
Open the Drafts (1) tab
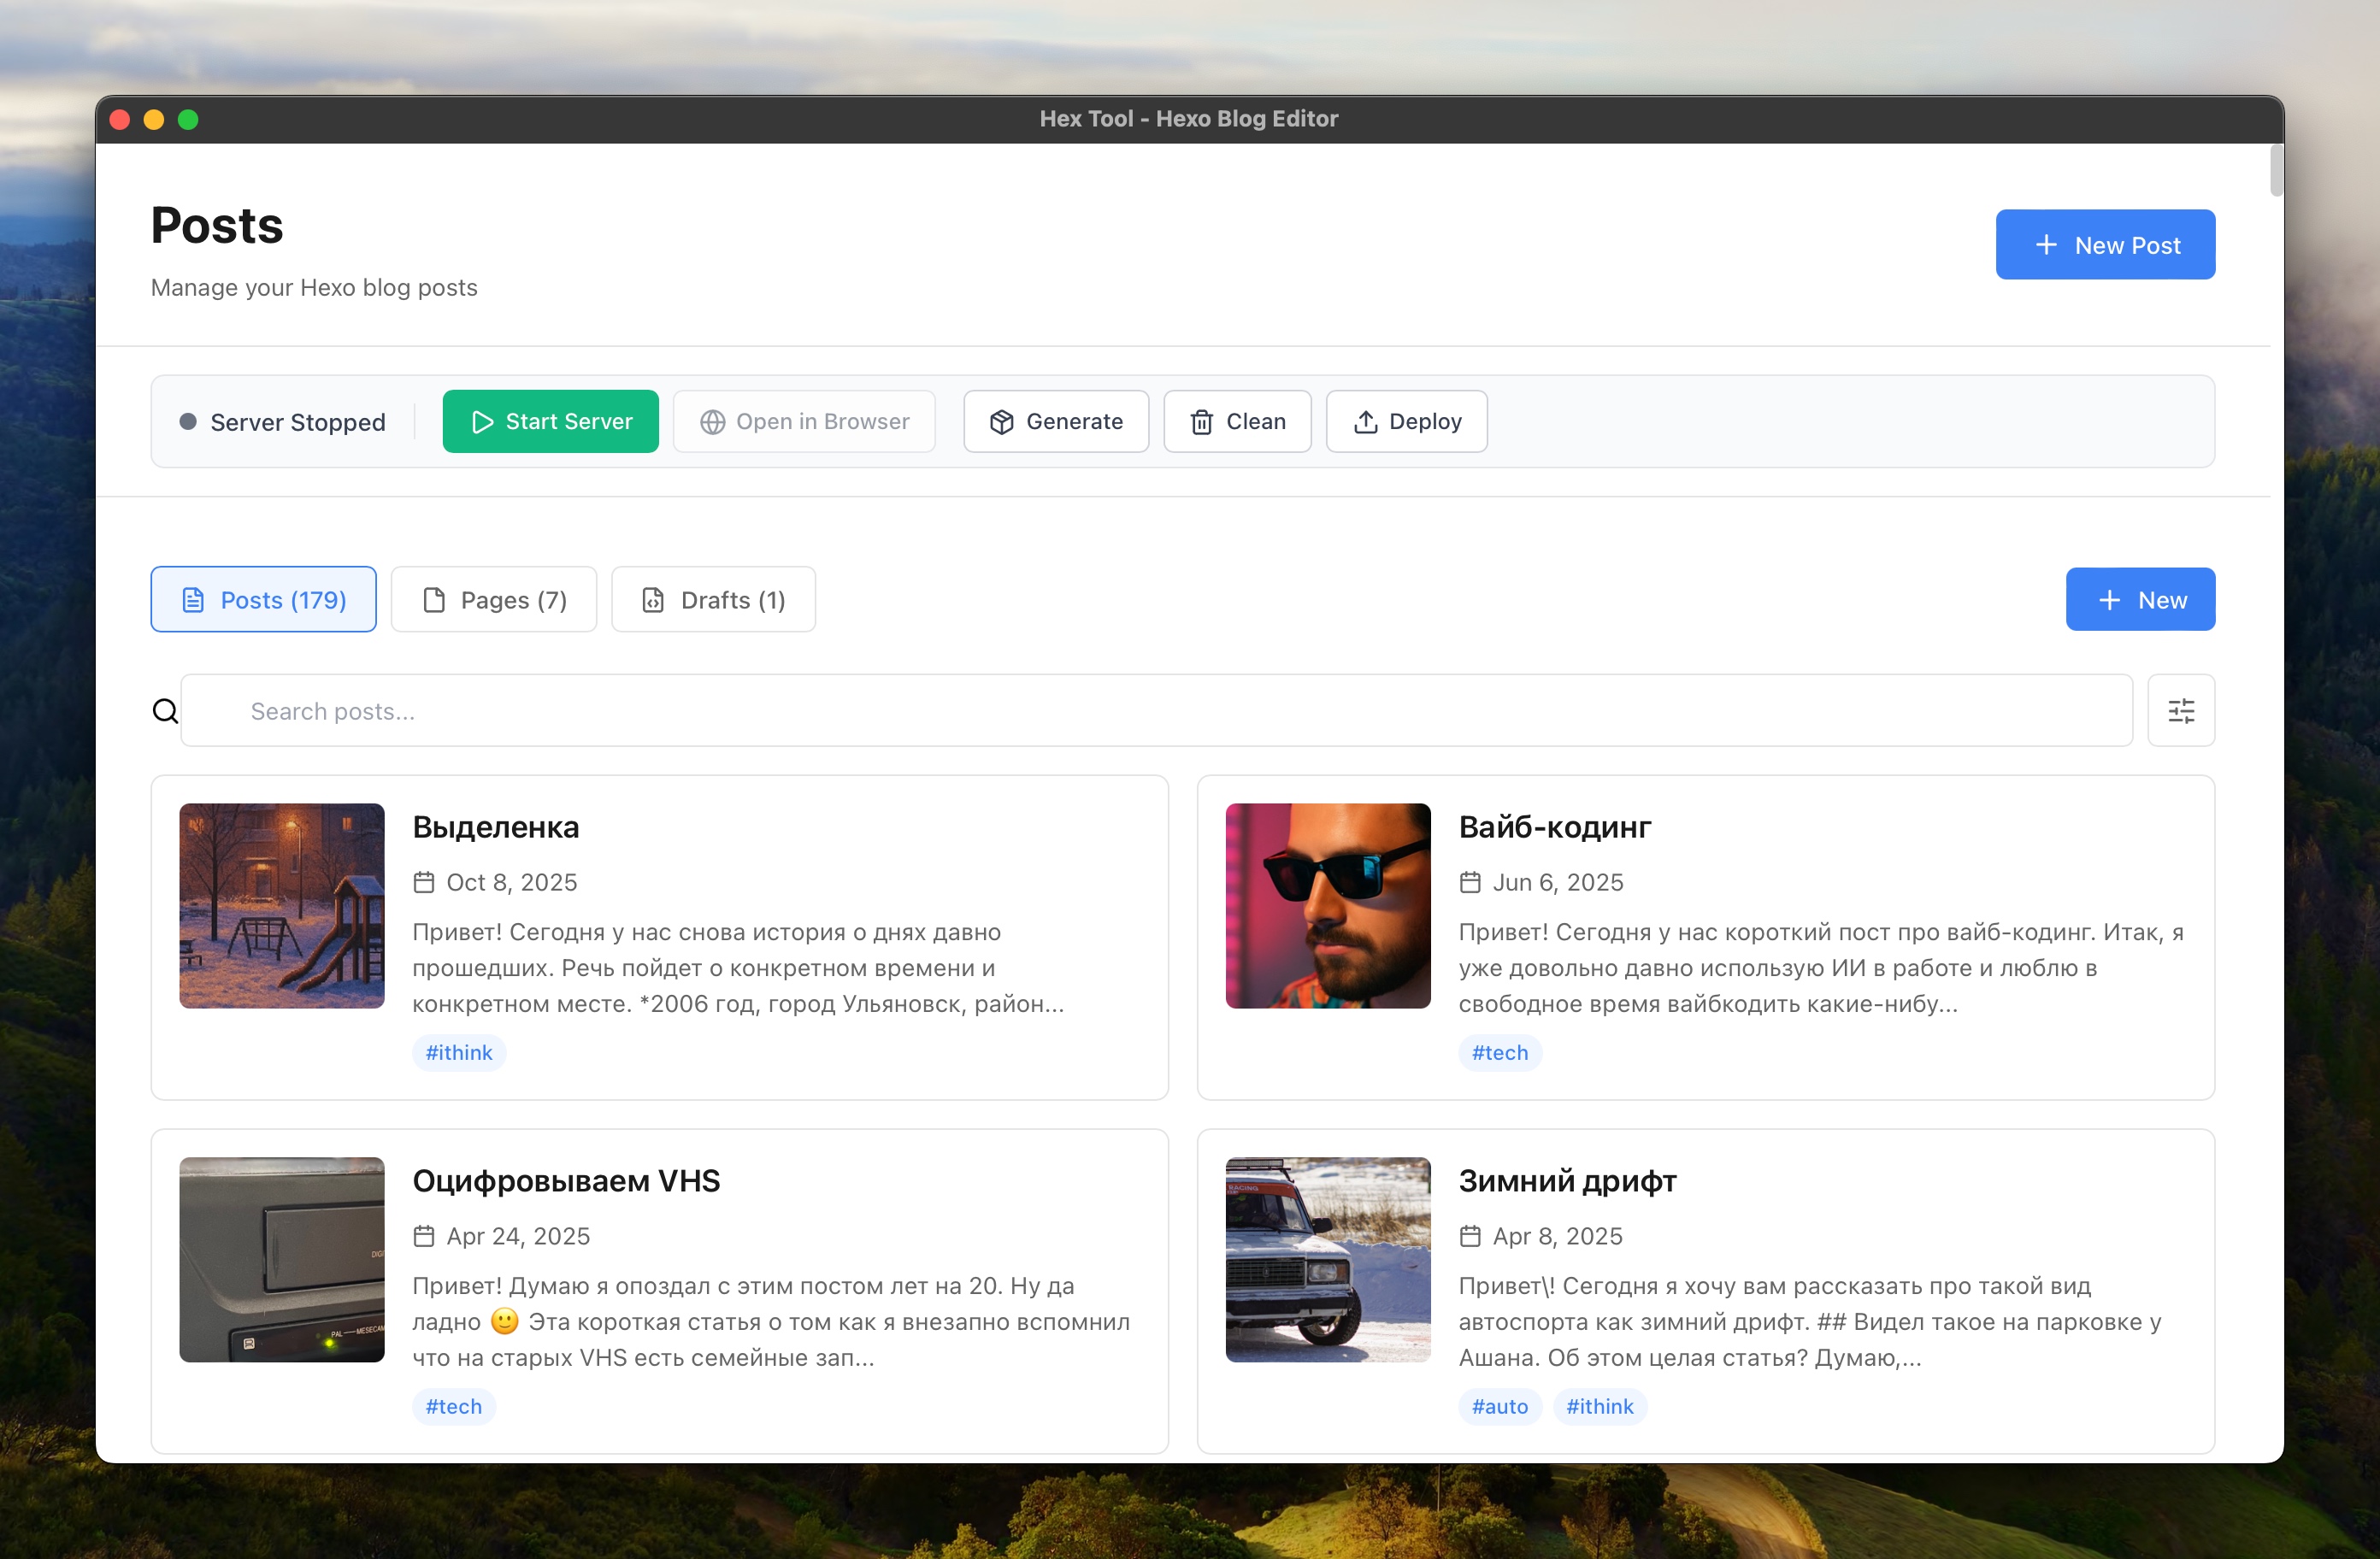click(x=712, y=599)
